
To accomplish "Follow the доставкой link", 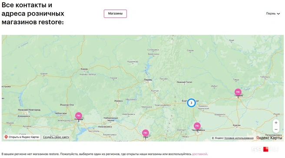I will [199, 154].
